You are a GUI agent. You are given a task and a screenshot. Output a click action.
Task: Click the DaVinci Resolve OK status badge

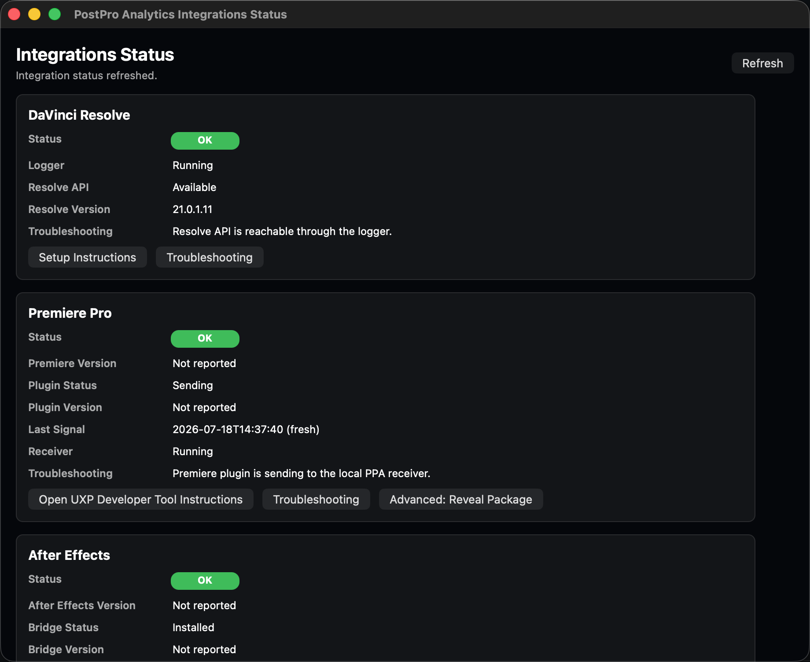(205, 140)
